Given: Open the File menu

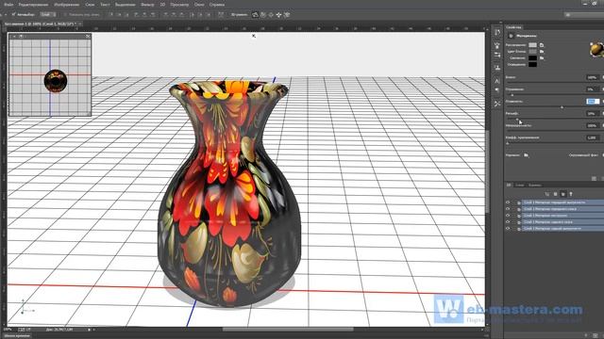Looking at the screenshot, I should pyautogui.click(x=8, y=5).
